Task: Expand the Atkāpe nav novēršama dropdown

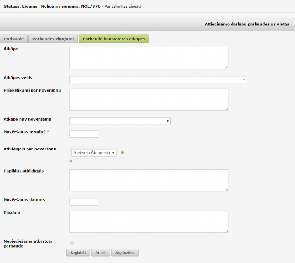Action: click(x=120, y=121)
